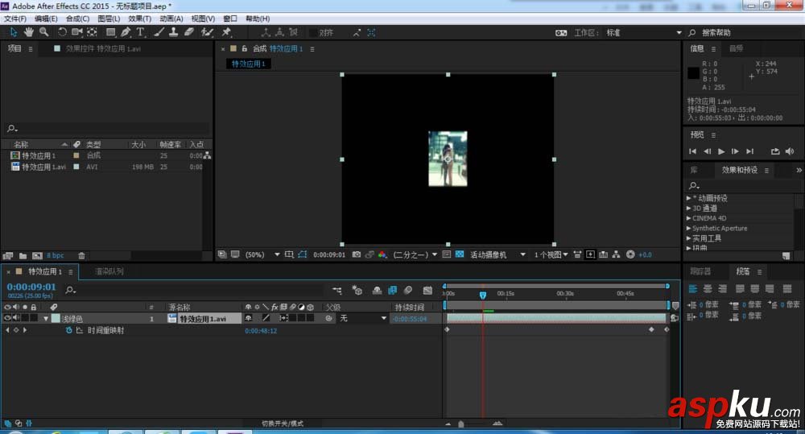Viewport: 805px width, 434px height.
Task: Click 切换开关/模式 button at timeline bottom
Action: (283, 424)
